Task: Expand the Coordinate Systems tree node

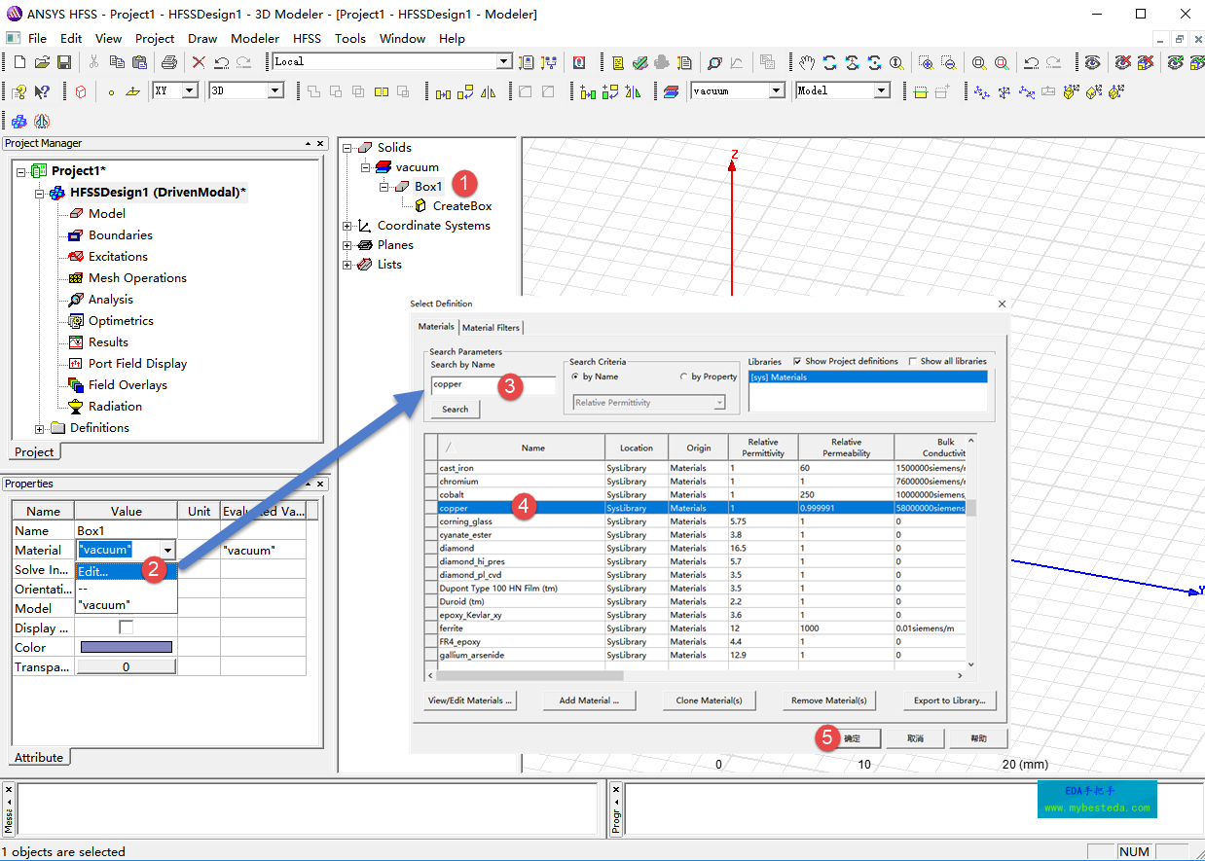Action: 347,226
